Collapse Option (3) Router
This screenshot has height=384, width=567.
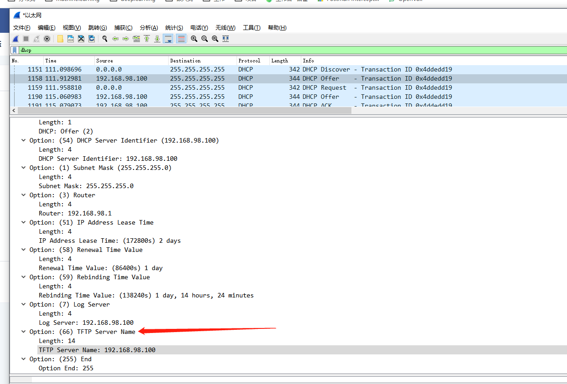23,195
